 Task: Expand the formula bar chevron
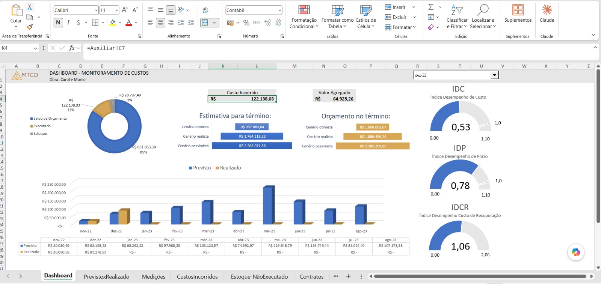595,48
